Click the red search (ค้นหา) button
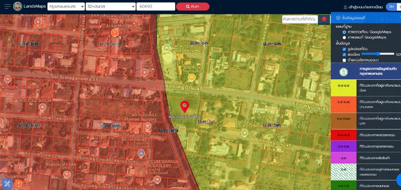401x190 pixels. (192, 6)
